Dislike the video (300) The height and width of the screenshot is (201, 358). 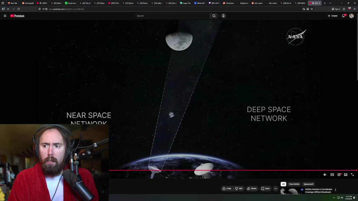click(239, 189)
